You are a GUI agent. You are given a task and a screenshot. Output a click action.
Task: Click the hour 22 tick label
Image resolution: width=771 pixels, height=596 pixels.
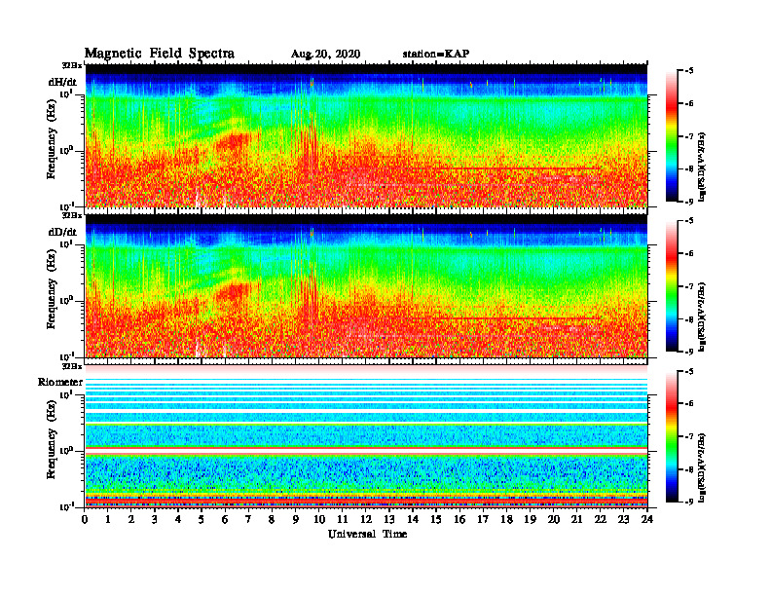[x=600, y=519]
